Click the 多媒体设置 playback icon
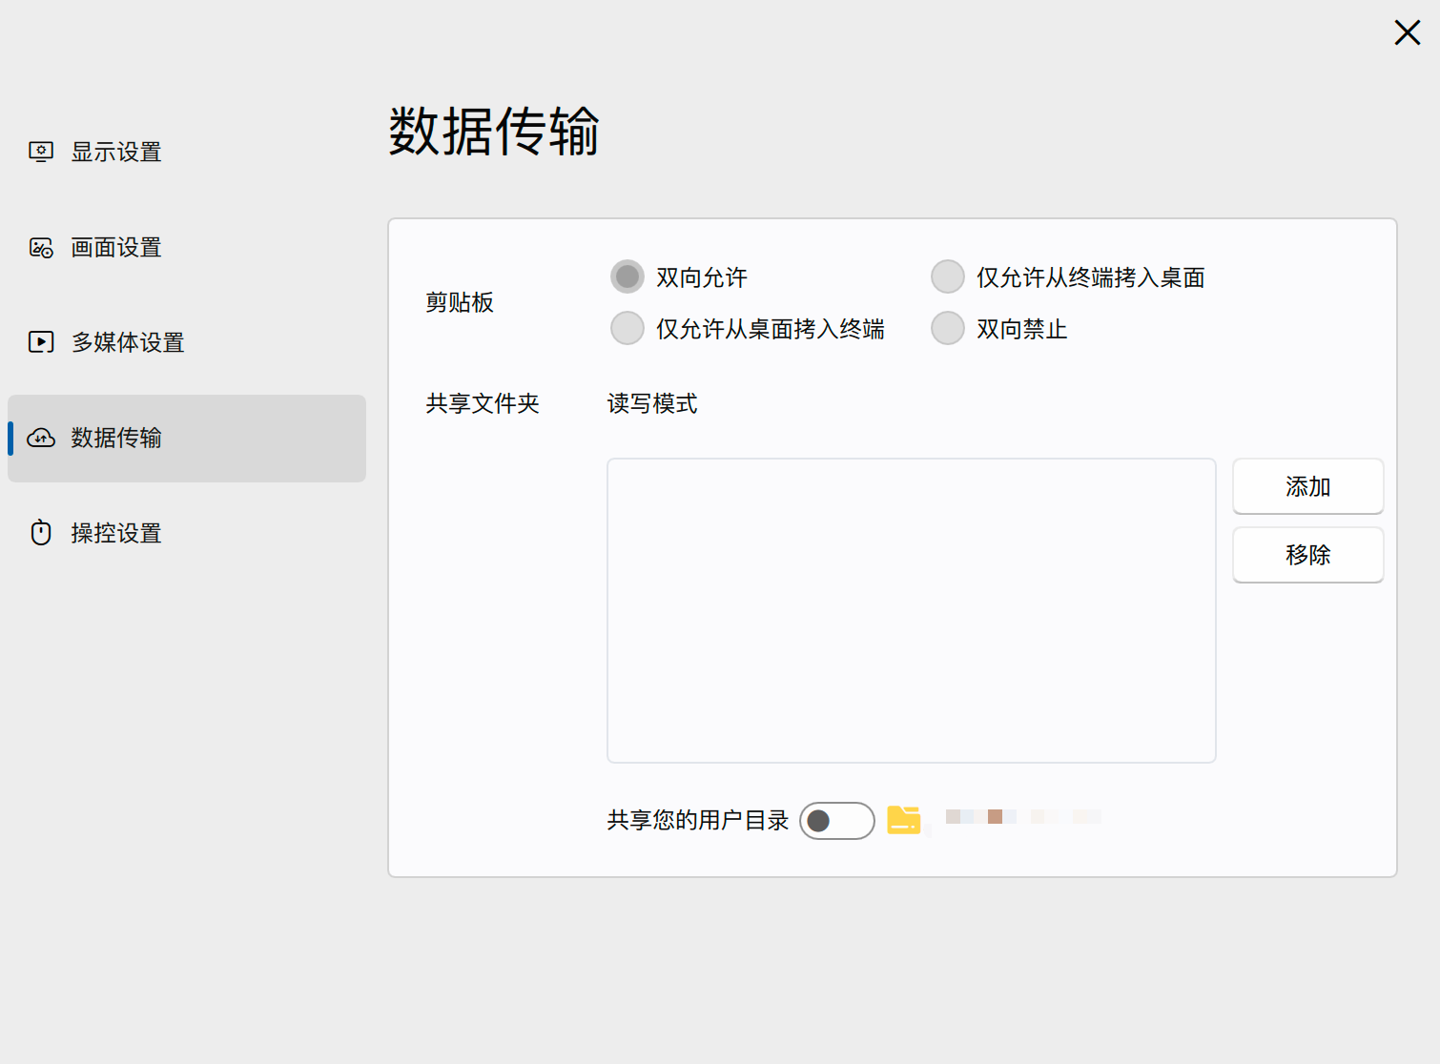The width and height of the screenshot is (1440, 1064). tap(40, 341)
